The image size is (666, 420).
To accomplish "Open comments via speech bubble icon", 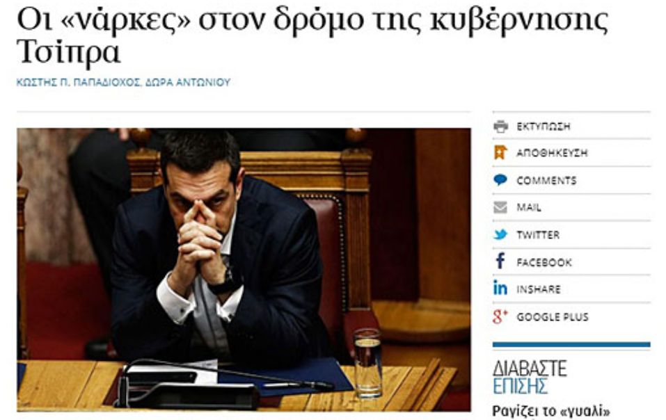I will click(x=500, y=180).
